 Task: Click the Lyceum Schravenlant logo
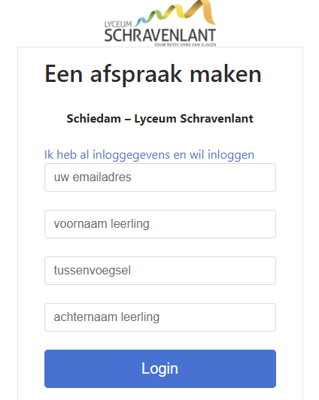tap(160, 23)
